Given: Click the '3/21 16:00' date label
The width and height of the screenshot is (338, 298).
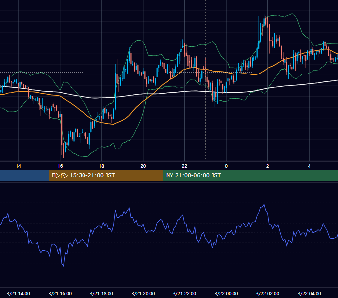Looking at the screenshot, I should 60,293.
